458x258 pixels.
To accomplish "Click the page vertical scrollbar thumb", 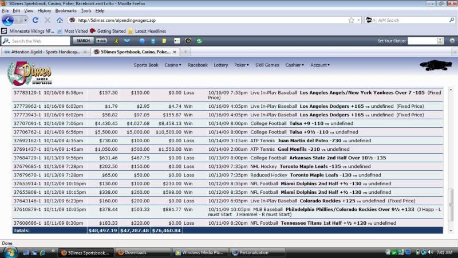I will pos(451,205).
